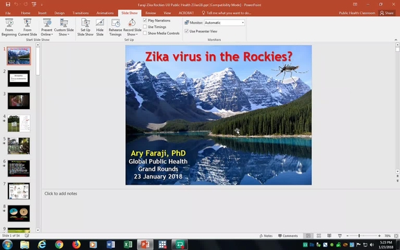Viewport: 400px width, 250px height.
Task: Open Firefox from the taskbar
Action: [76, 244]
